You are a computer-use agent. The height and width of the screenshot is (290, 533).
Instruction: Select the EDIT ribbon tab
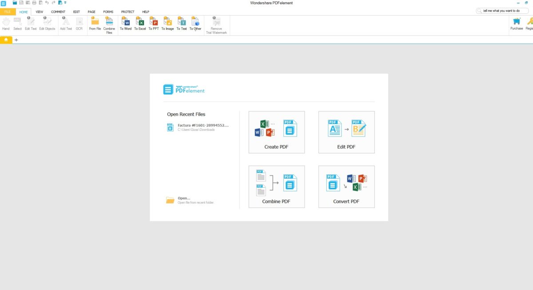pos(76,12)
